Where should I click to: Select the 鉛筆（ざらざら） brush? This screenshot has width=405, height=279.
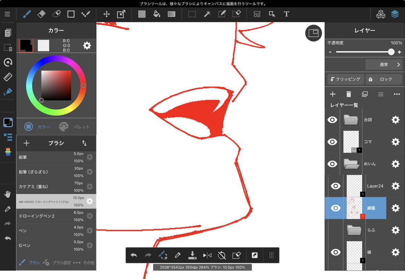click(x=56, y=172)
